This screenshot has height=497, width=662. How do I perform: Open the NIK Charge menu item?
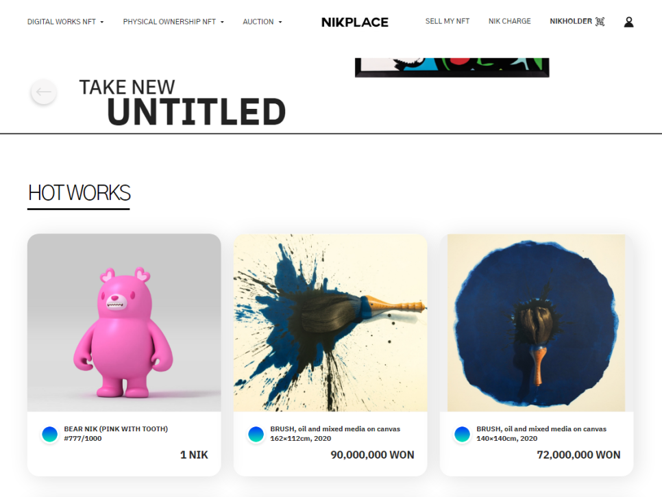tap(510, 21)
